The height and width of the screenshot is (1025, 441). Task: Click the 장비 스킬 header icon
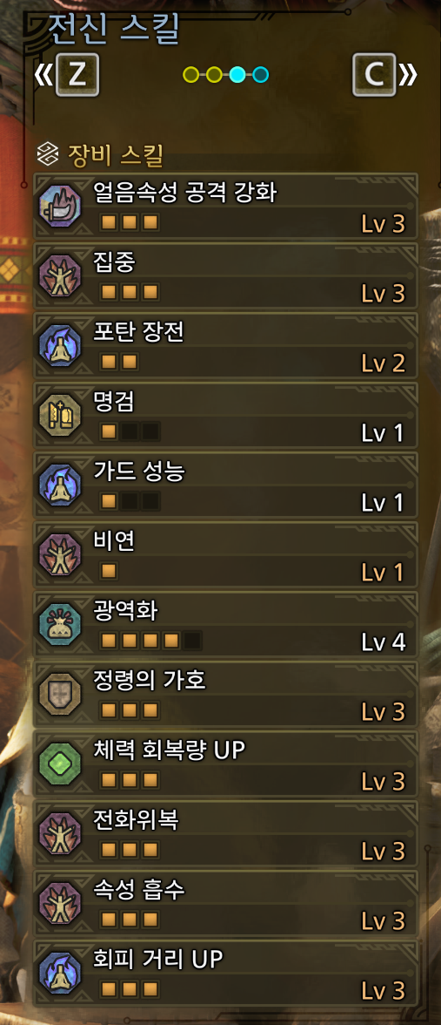point(49,155)
